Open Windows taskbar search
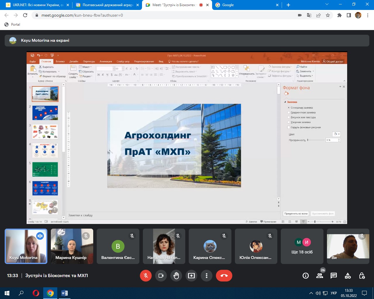 21,293
